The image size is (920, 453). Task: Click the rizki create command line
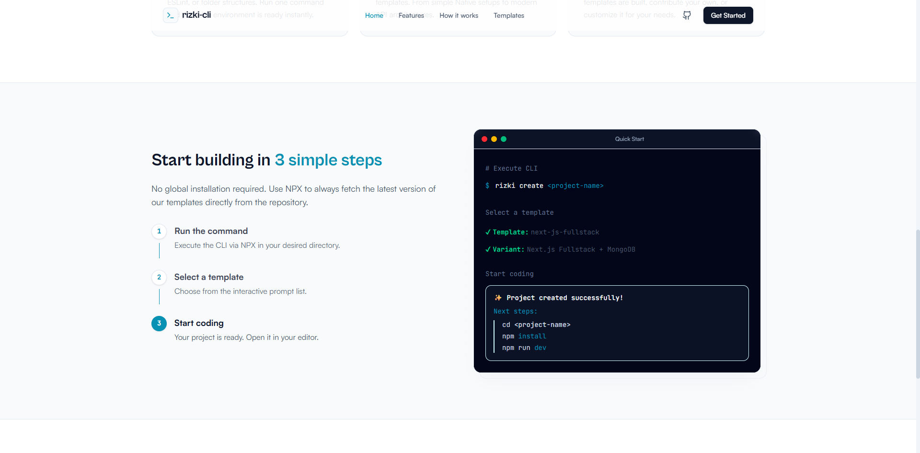544,186
